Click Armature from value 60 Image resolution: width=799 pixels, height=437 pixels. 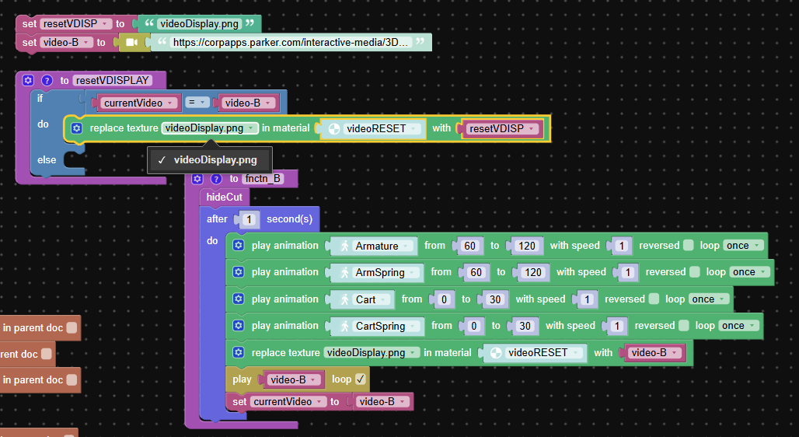469,246
